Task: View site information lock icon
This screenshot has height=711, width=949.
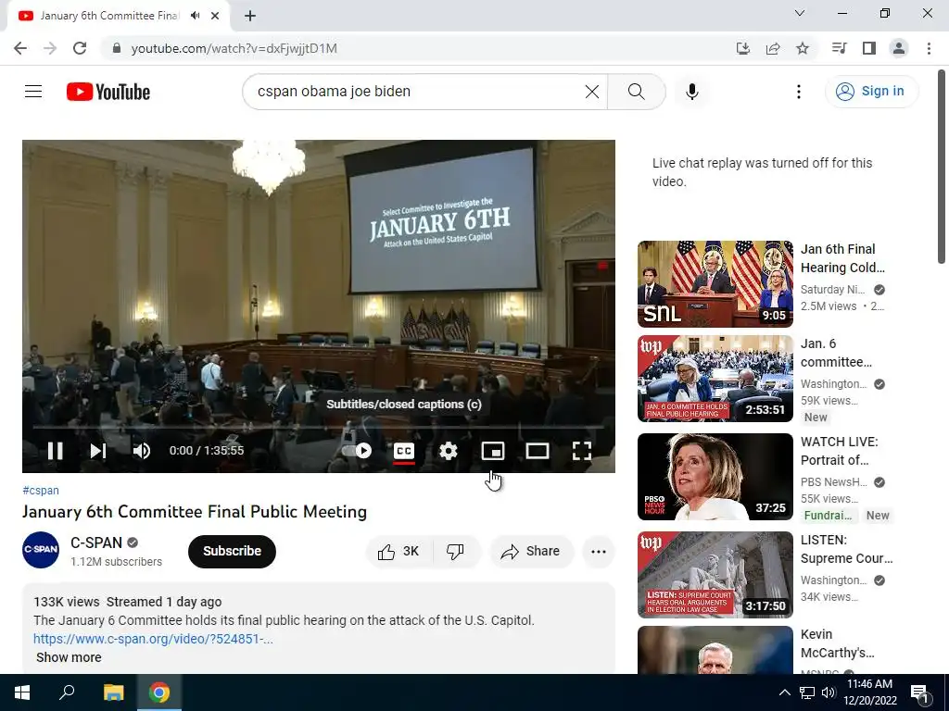Action: pos(117,48)
